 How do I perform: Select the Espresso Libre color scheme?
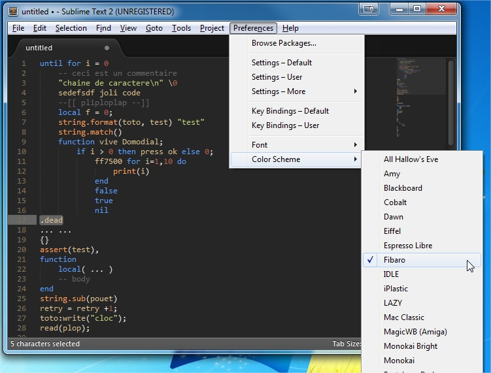(422, 246)
